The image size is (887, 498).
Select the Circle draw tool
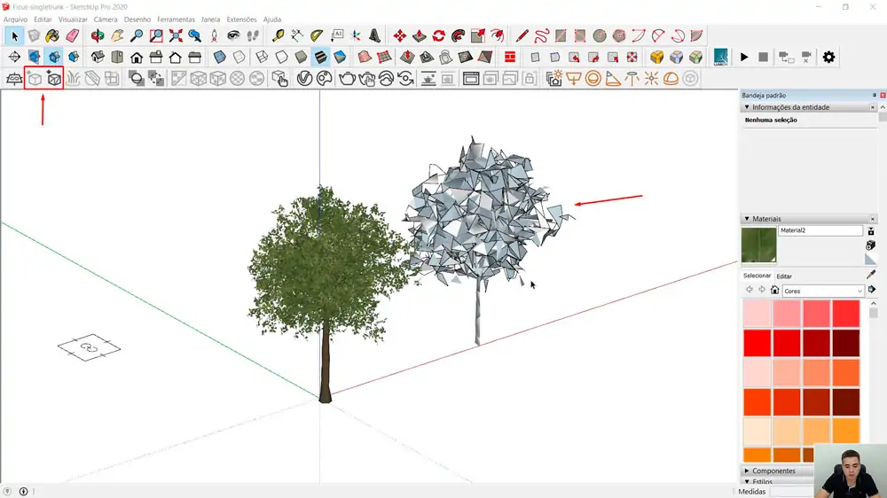600,35
